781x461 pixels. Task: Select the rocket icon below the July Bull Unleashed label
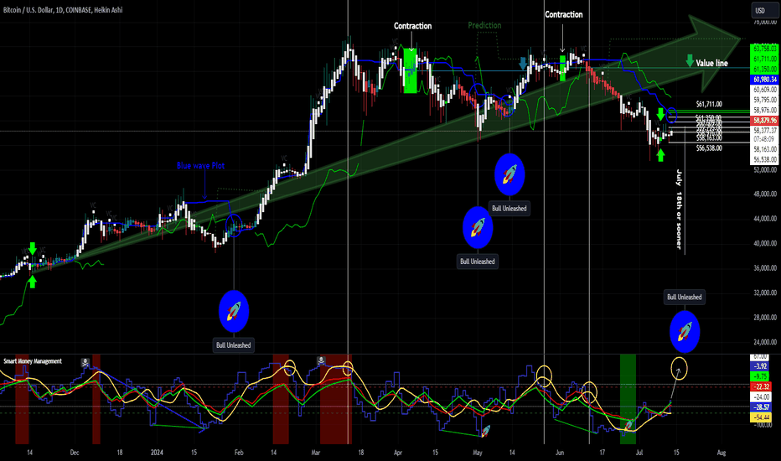(685, 332)
